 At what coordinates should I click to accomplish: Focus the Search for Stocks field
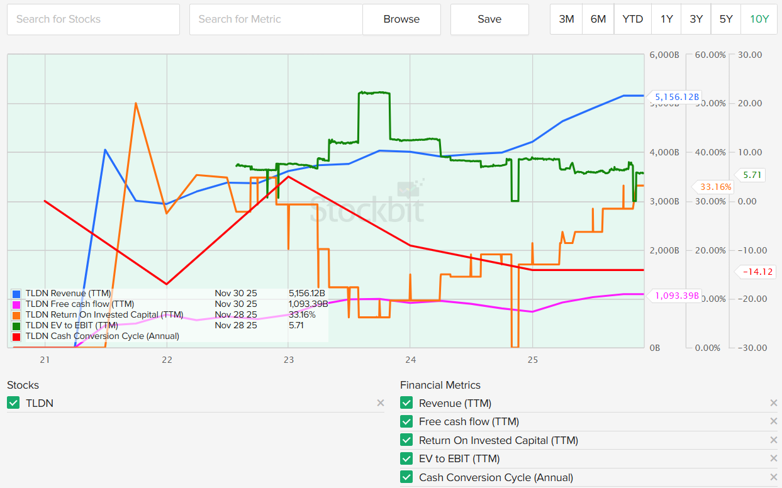point(93,19)
